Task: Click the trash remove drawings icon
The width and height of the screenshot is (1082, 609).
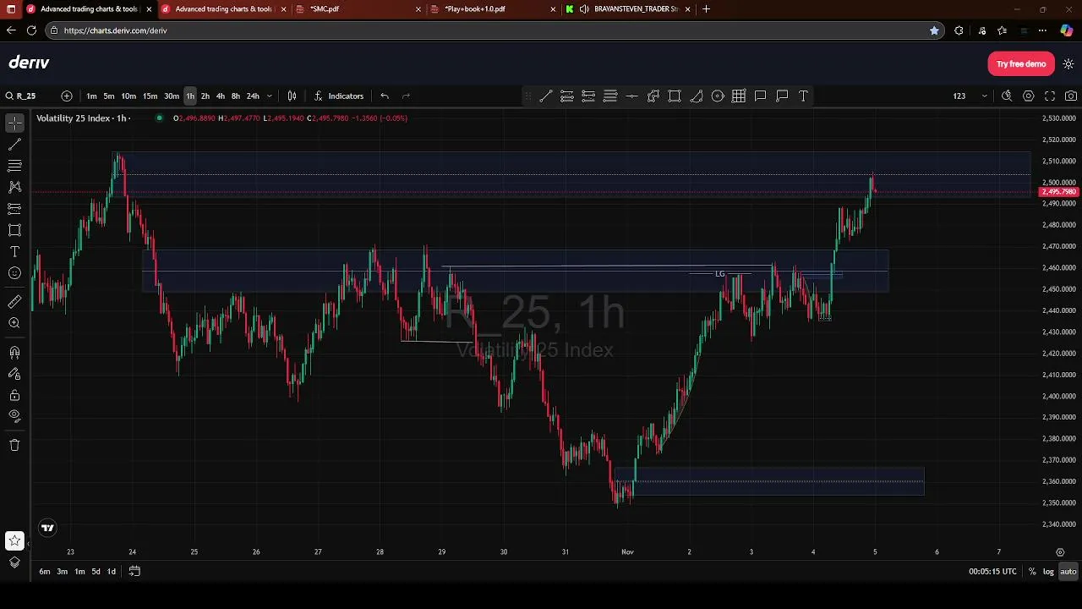Action: click(x=14, y=445)
